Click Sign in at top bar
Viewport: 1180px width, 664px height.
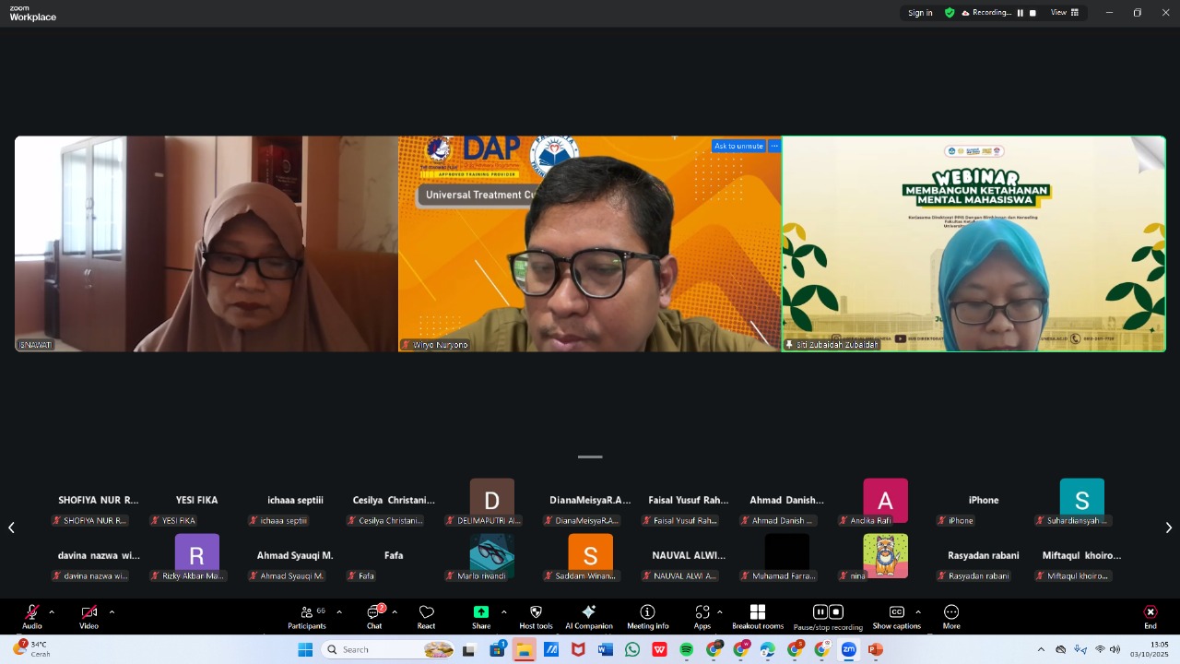(920, 13)
